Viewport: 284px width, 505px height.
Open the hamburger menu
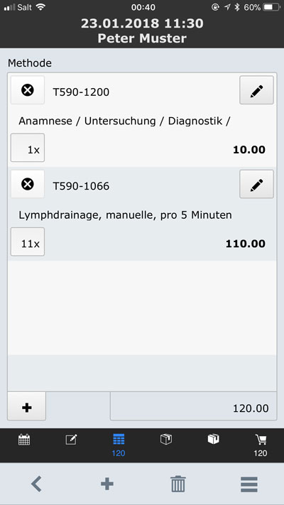[249, 484]
